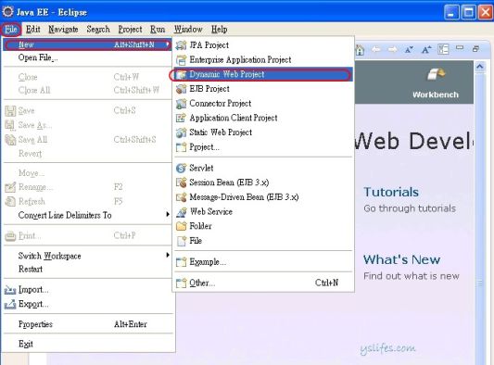Click the Export icon
Screen dimensions: 494x365
point(10,304)
